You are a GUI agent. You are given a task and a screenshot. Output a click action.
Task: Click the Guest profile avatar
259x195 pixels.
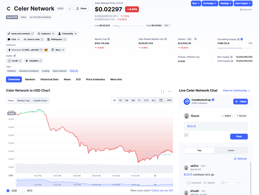pos(186,116)
